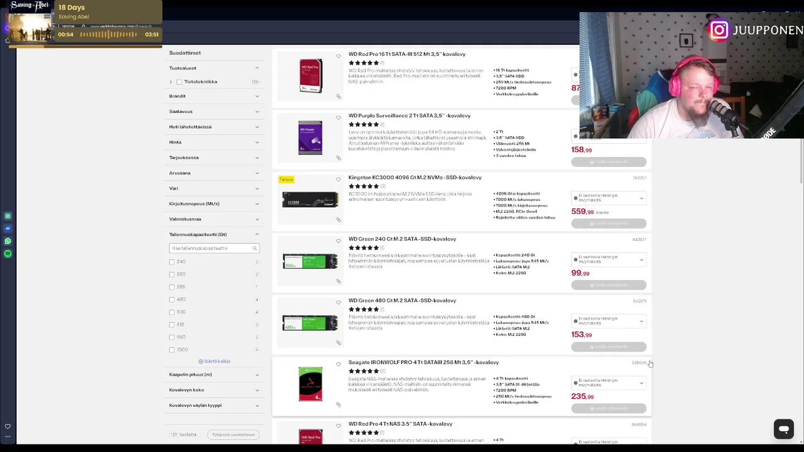Viewport: 804px width, 452px height.
Task: Add WD Green 480 Gt to wishlist
Action: click(x=339, y=302)
